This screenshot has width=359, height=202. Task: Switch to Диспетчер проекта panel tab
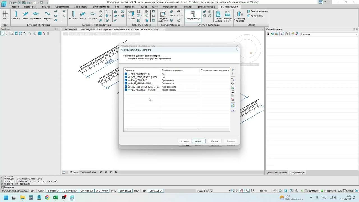pyautogui.click(x=277, y=172)
